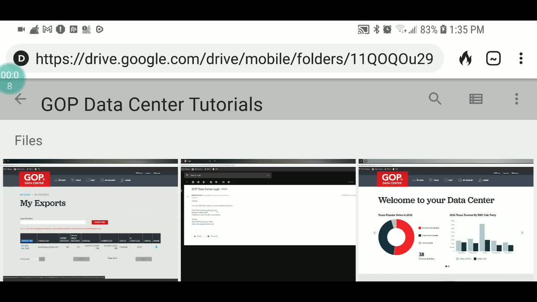This screenshot has width=537, height=302.
Task: Open the My Exports tutorial thumbnail
Action: 90,220
